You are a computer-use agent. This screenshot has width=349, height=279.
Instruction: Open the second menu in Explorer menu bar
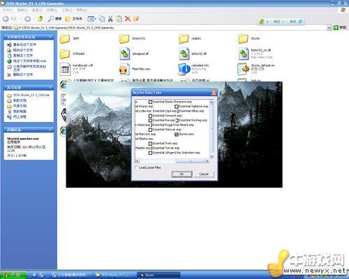pos(22,10)
